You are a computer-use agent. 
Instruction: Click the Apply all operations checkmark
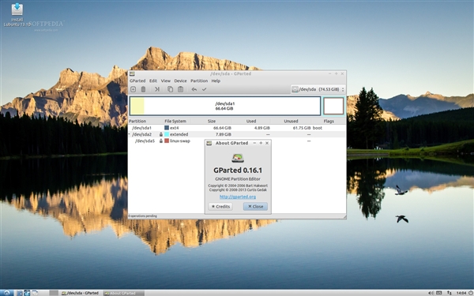click(x=204, y=89)
